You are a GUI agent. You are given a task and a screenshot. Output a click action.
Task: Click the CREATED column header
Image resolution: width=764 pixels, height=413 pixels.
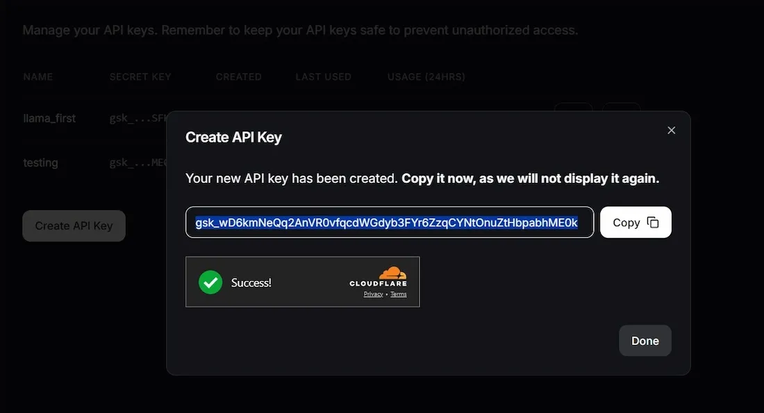tap(238, 76)
